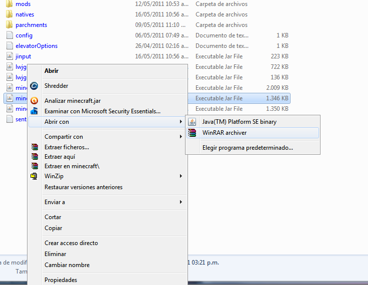Image resolution: width=368 pixels, height=285 pixels.
Task: Click the jar icon of the 1.350 KB file
Action: tap(9, 109)
